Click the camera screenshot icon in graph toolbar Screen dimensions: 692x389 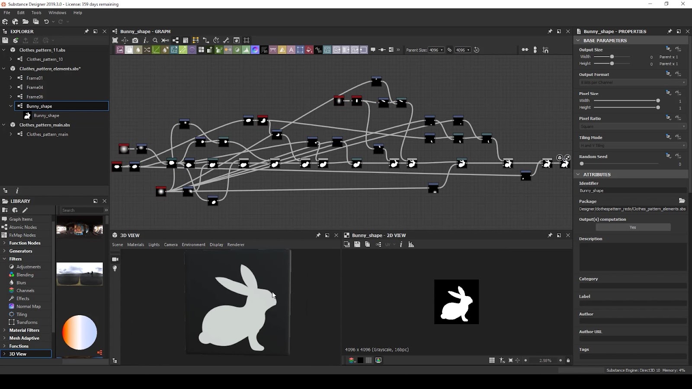135,40
